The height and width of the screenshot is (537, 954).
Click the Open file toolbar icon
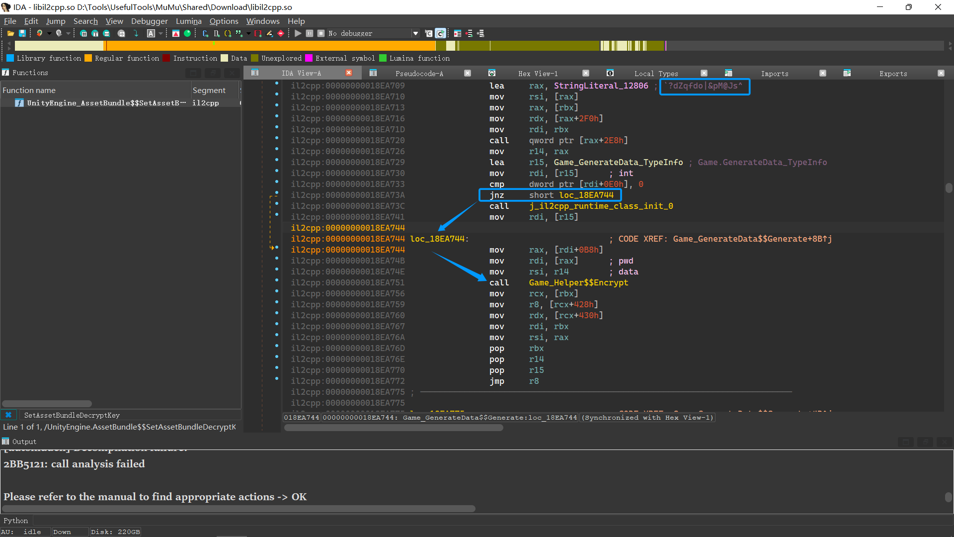pos(10,33)
